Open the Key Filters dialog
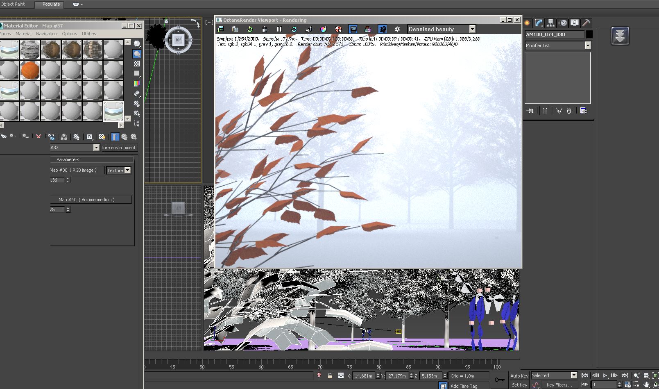This screenshot has height=389, width=659. coord(559,385)
